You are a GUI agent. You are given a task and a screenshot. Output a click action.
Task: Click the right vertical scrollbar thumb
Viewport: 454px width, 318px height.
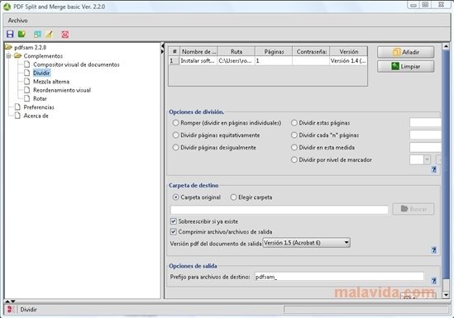[446, 165]
